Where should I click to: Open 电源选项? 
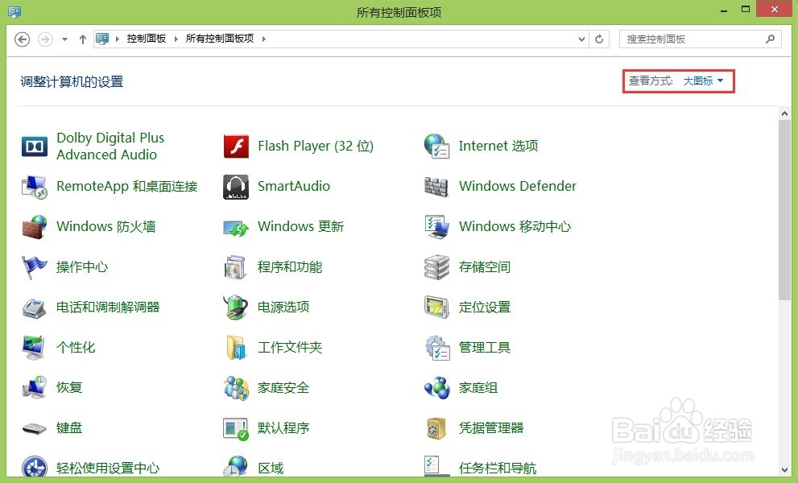click(x=281, y=307)
